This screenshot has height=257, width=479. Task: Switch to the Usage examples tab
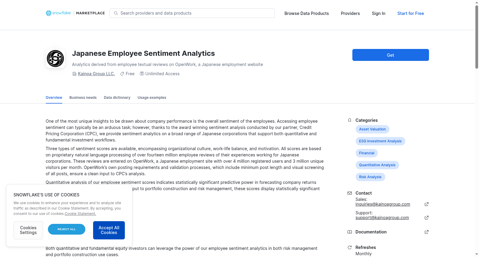click(152, 98)
